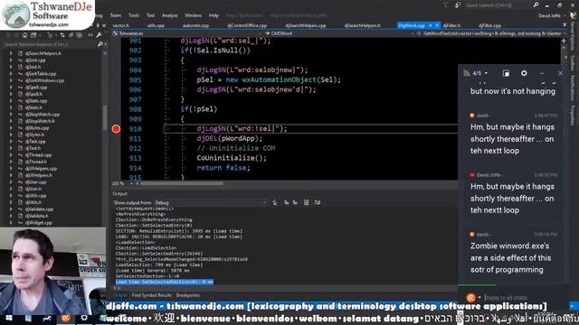
Task: Open the Window menu
Action: tap(193, 15)
